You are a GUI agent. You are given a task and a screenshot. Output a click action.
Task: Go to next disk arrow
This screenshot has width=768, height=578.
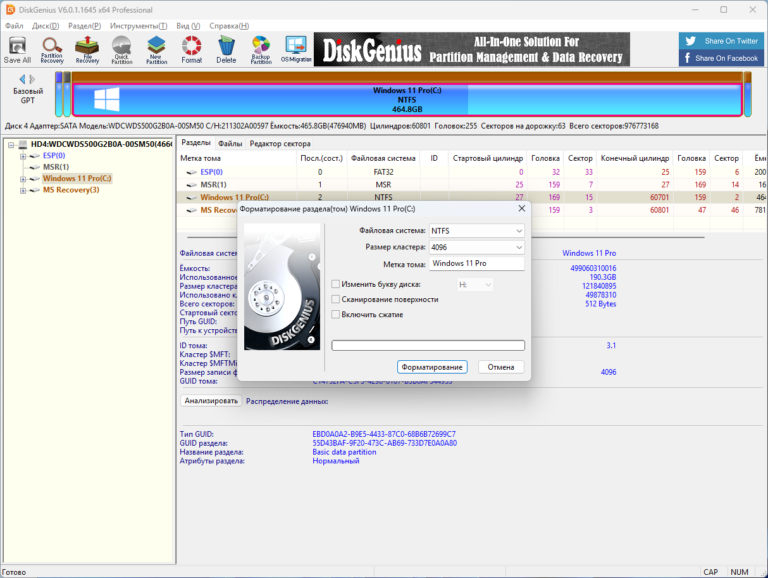[x=34, y=79]
